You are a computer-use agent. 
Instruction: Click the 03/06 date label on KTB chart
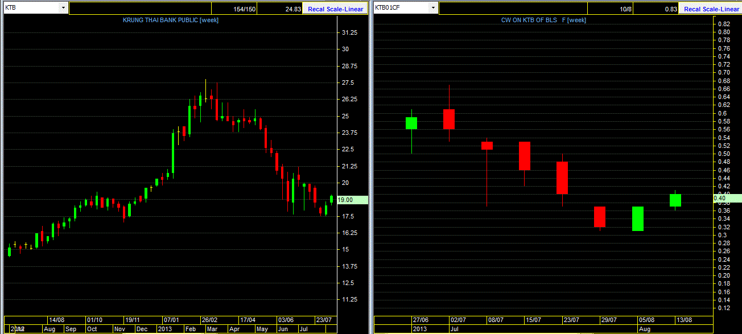286,320
